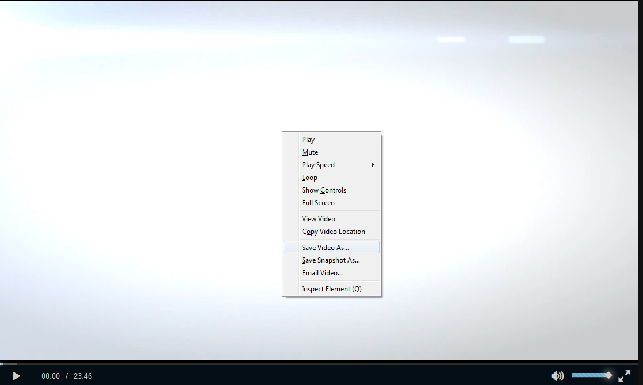Viewport: 643px width, 385px height.
Task: Choose Copy Video Location
Action: point(331,232)
